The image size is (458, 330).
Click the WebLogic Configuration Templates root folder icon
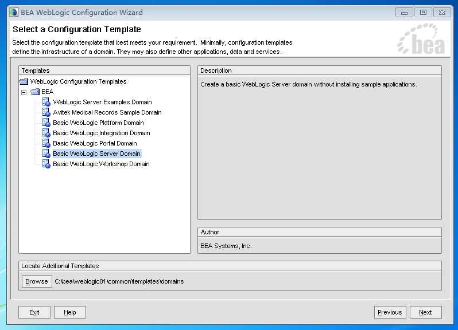point(24,81)
